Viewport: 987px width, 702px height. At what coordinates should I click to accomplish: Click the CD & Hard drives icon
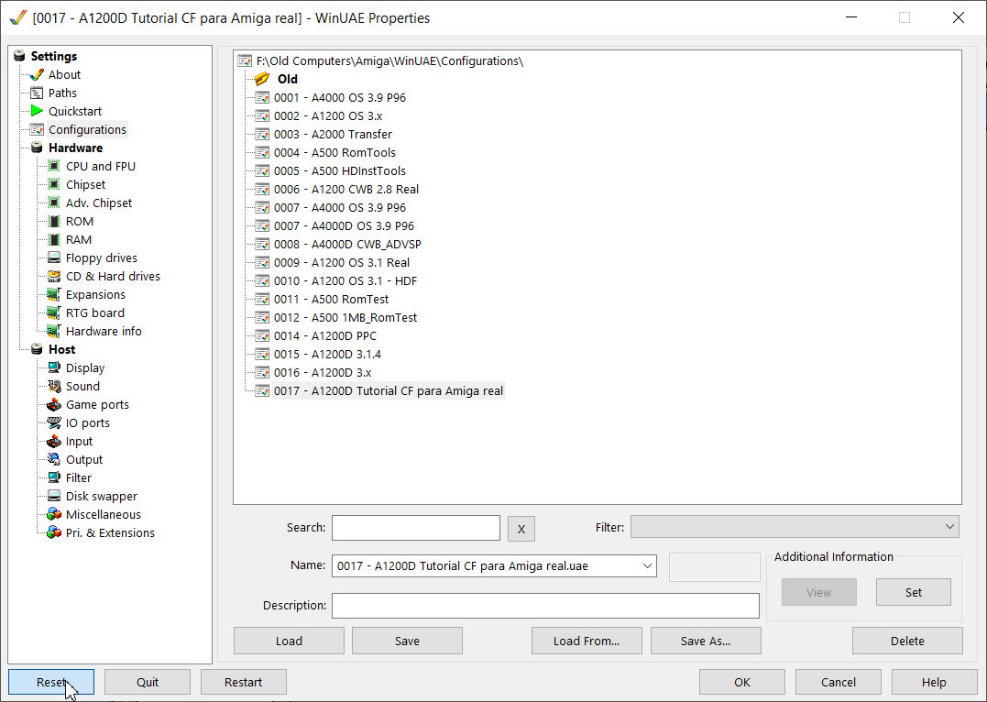click(54, 277)
